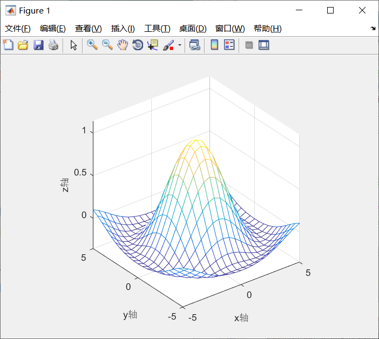Image resolution: width=379 pixels, height=339 pixels.
Task: Select the Pan hand tool
Action: coord(123,45)
